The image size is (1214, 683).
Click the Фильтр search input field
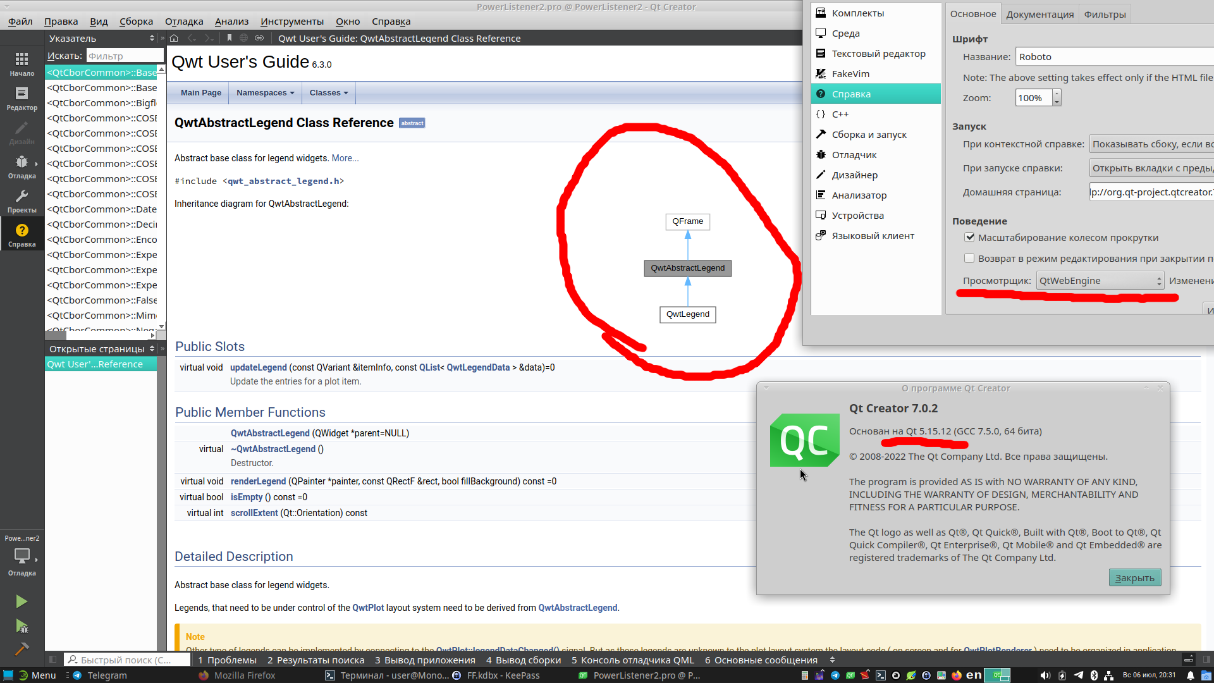(125, 56)
